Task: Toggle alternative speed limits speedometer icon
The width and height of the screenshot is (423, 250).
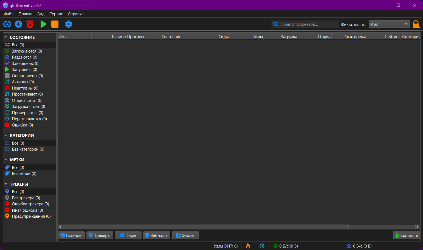Action: (262, 246)
